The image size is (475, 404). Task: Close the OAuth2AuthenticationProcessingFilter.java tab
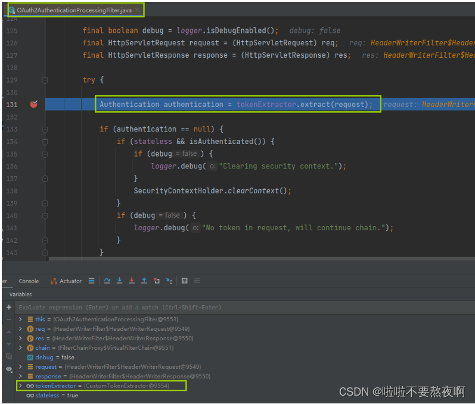coord(138,11)
